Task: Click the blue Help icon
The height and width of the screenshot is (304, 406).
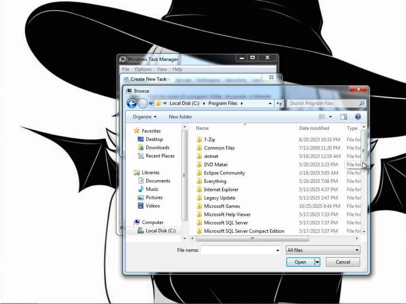Action: tap(358, 117)
